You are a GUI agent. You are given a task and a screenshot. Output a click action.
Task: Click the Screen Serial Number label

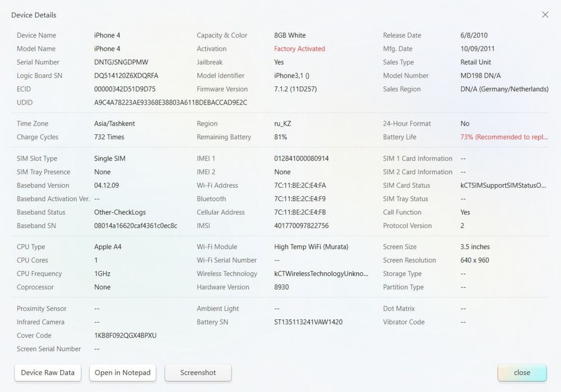[x=49, y=349]
